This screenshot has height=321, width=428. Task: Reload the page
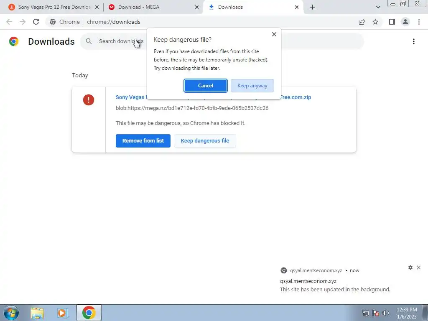tap(36, 22)
